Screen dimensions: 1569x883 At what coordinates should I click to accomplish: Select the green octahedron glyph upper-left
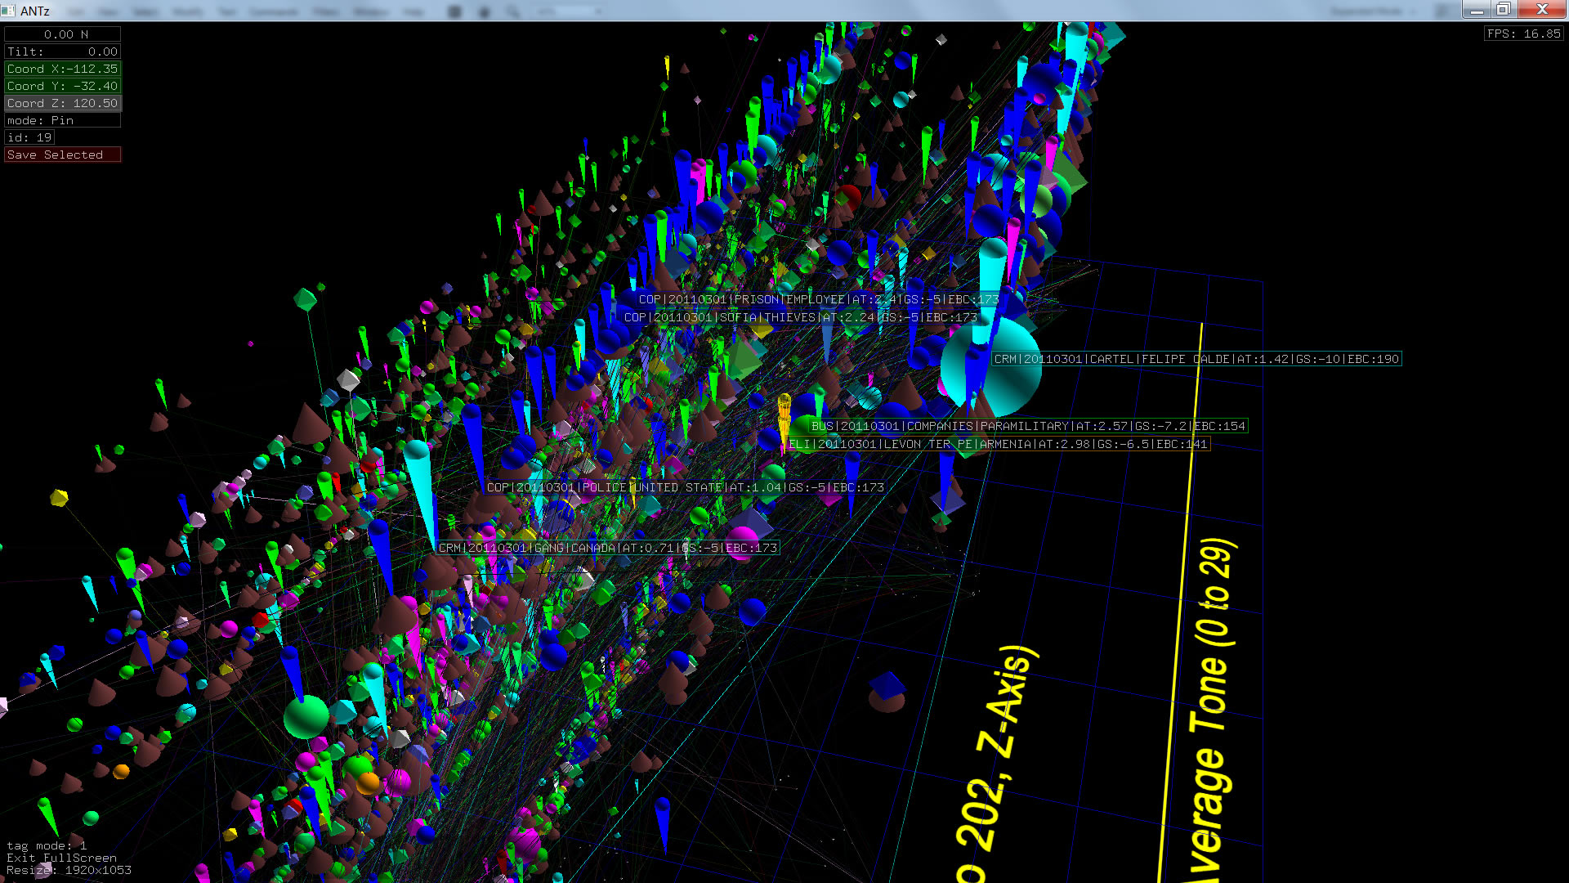pos(305,299)
